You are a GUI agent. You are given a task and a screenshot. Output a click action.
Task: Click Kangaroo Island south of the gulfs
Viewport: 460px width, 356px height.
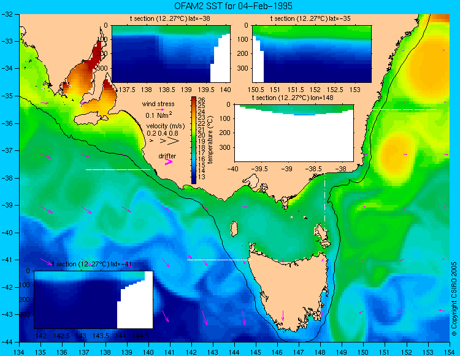click(91, 119)
